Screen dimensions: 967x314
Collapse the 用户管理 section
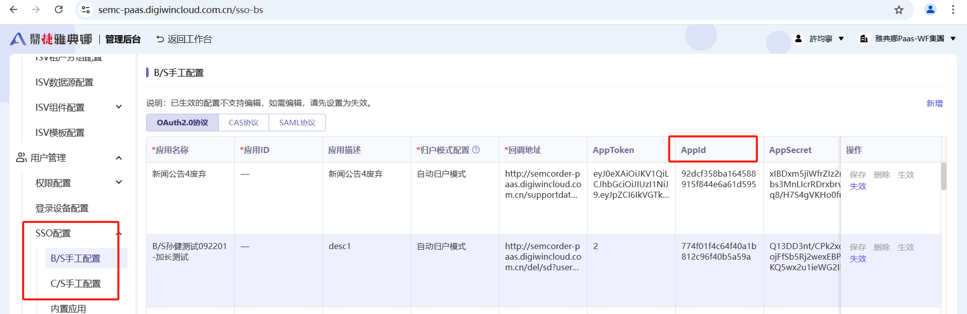[119, 158]
